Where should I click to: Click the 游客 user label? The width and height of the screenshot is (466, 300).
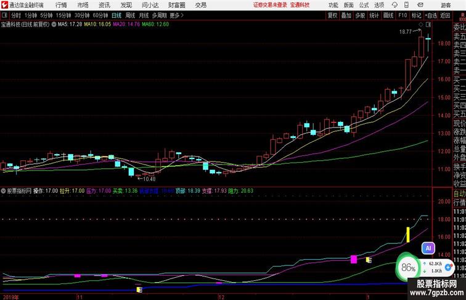click(446, 5)
